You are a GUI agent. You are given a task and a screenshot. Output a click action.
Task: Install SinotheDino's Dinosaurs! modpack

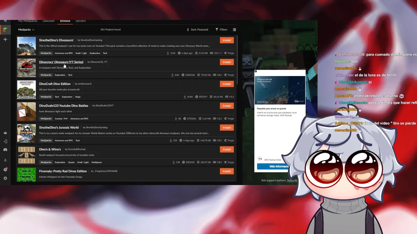(227, 40)
